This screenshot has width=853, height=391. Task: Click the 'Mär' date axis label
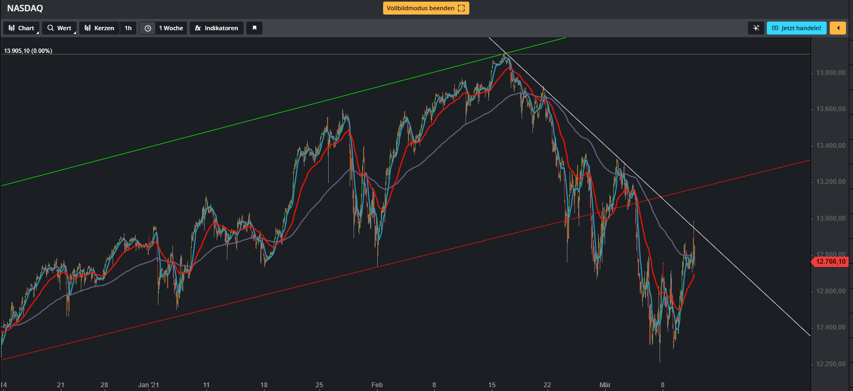coord(605,385)
